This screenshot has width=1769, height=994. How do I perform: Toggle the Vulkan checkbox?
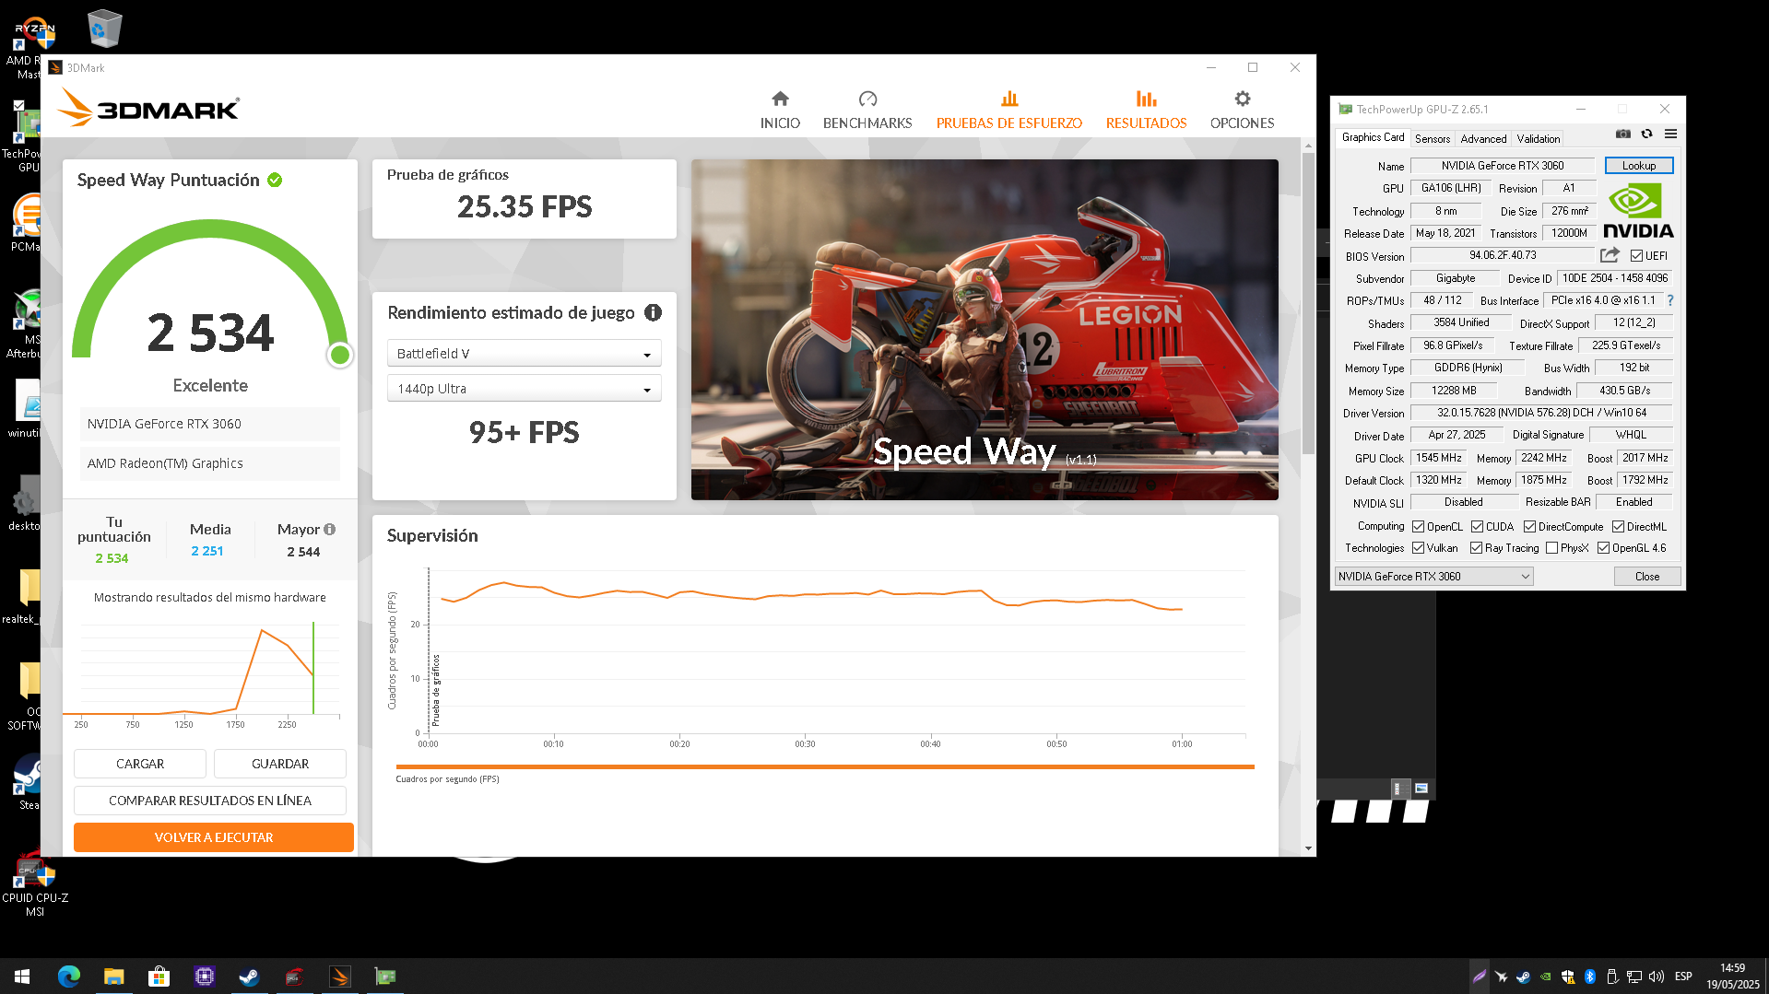coord(1418,548)
